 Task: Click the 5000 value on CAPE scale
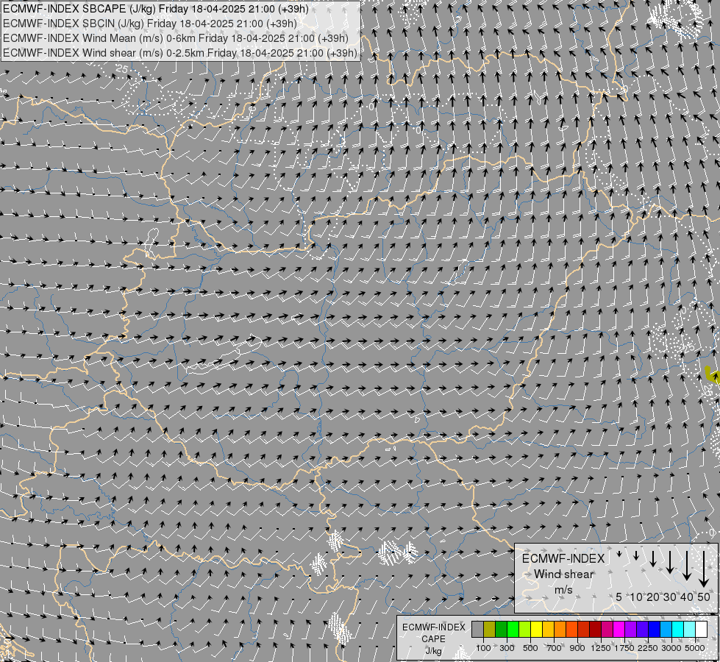tap(695, 648)
